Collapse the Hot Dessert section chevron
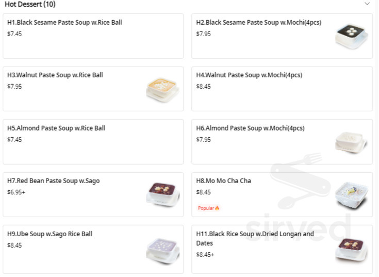Screen dimensions: 379x277 point(367,4)
